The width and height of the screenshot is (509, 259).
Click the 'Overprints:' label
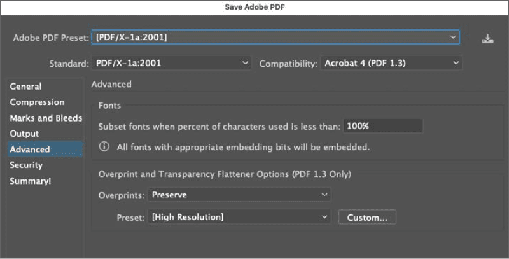click(122, 195)
